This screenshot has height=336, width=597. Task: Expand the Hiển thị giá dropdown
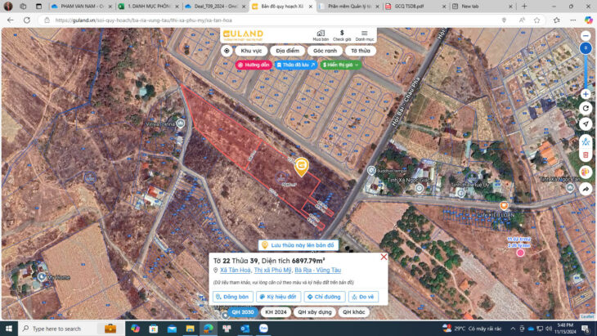[340, 65]
